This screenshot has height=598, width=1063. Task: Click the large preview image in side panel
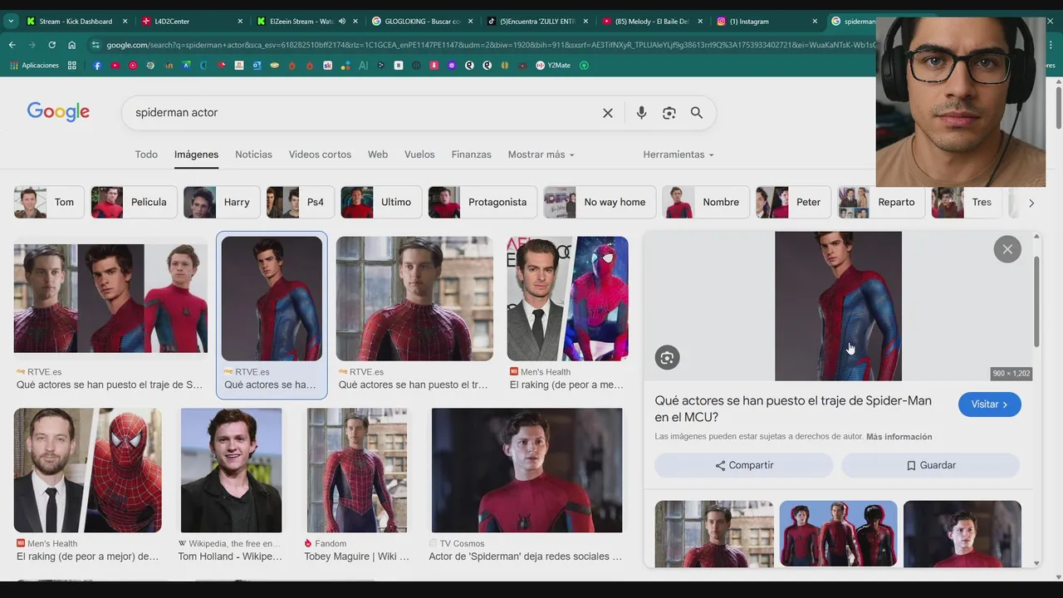click(838, 306)
